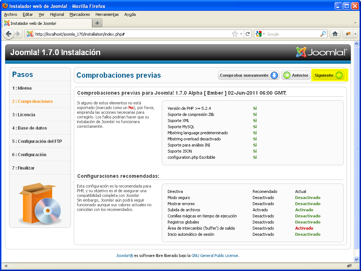The width and height of the screenshot is (361, 271).
Task: Click the red Activado value for buffer de salida
Action: (x=304, y=228)
